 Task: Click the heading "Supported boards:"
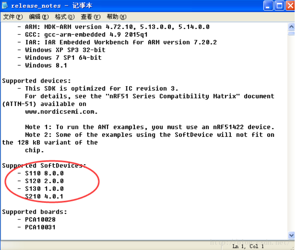(x=35, y=212)
